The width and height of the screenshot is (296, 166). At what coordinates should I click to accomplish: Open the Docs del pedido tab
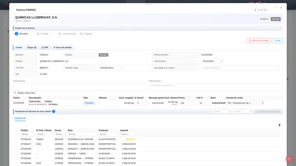[63, 48]
